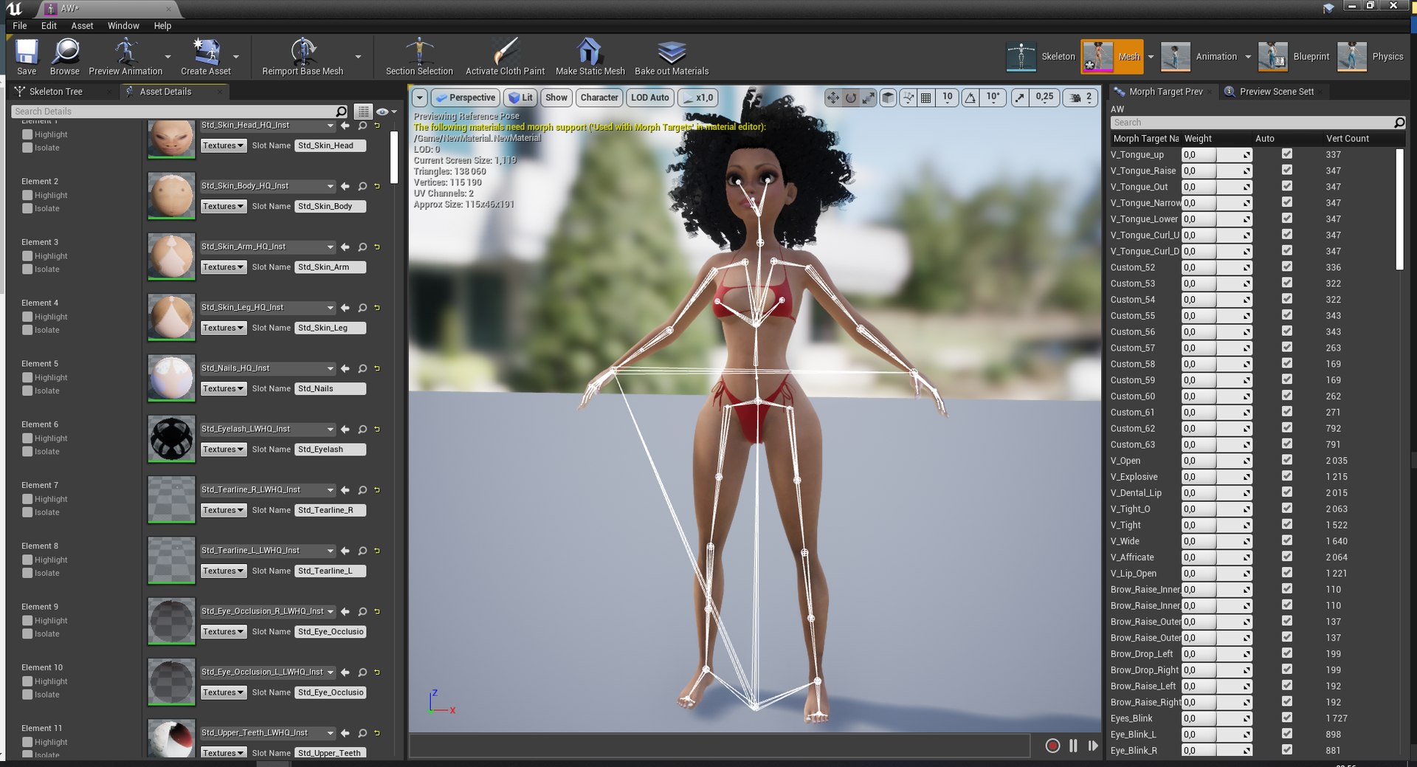Activate the Section Selection tool
Screen dimensions: 1417x767
(x=419, y=56)
